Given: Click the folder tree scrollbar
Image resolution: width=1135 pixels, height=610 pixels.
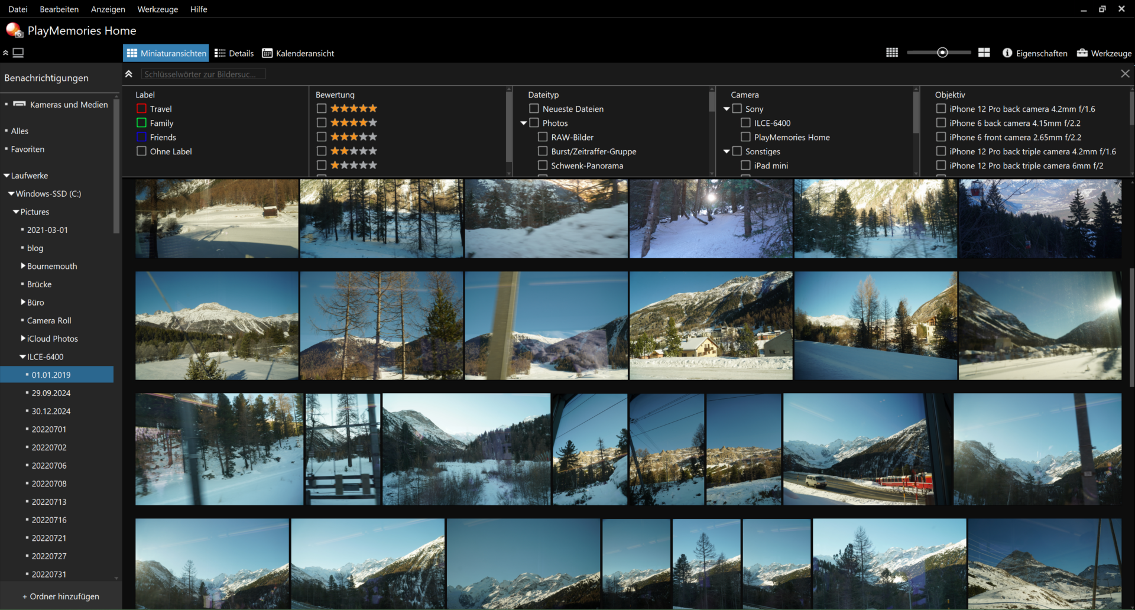Looking at the screenshot, I should tap(116, 166).
